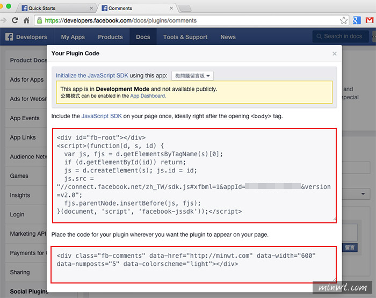Close the Your Plugin Code dialog
The height and width of the screenshot is (298, 376).
coord(335,54)
